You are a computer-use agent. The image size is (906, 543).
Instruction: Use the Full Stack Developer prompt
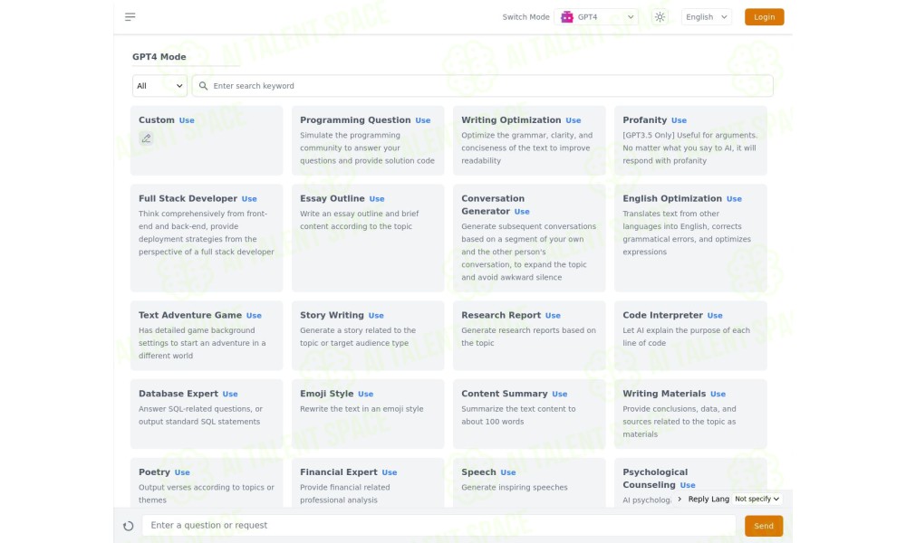(249, 198)
